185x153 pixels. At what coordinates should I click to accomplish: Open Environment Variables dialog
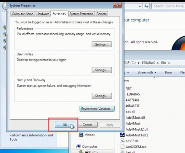[x=97, y=109]
